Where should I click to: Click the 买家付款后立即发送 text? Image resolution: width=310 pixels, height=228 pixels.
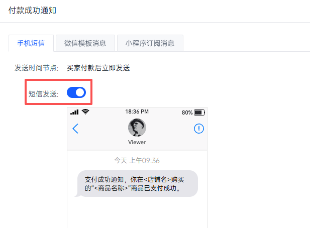click(98, 68)
